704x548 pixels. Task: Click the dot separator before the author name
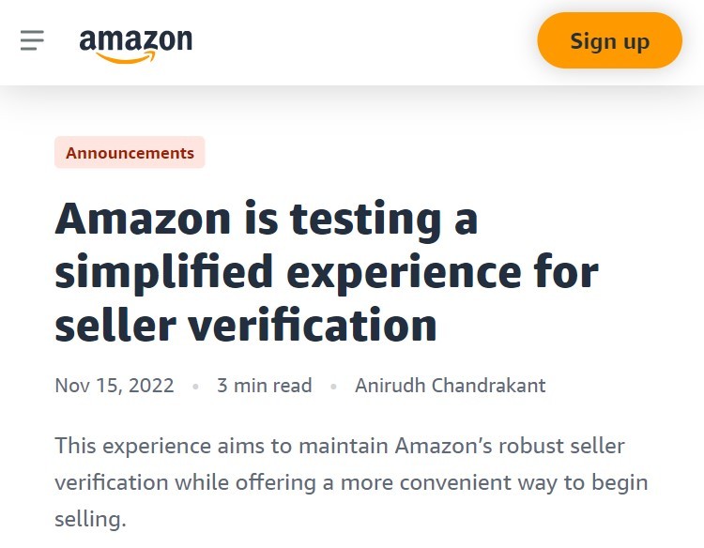coord(333,387)
